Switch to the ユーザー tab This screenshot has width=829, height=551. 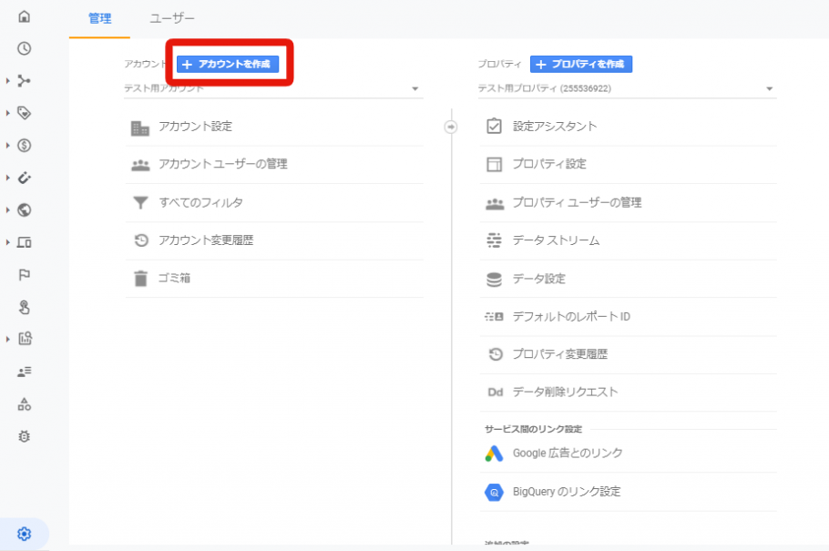(172, 18)
